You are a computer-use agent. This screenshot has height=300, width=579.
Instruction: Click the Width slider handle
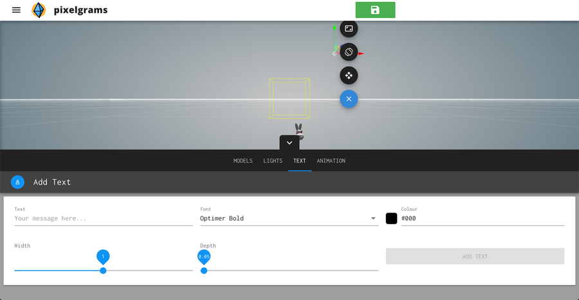[x=103, y=270]
